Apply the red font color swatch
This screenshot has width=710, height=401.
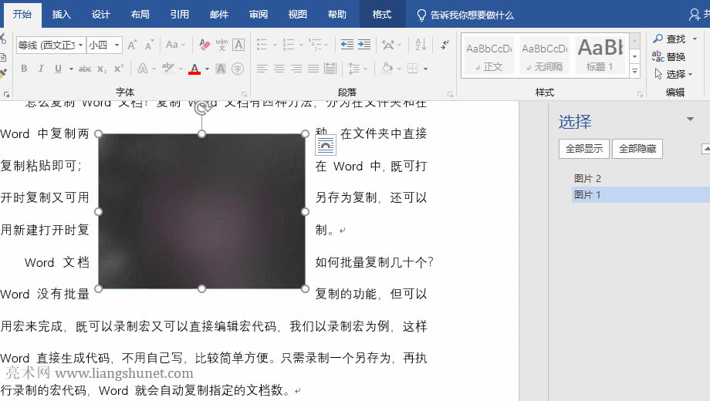[x=194, y=69]
